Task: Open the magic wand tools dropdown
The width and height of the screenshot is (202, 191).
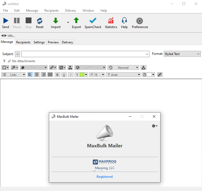Action: (x=15, y=67)
